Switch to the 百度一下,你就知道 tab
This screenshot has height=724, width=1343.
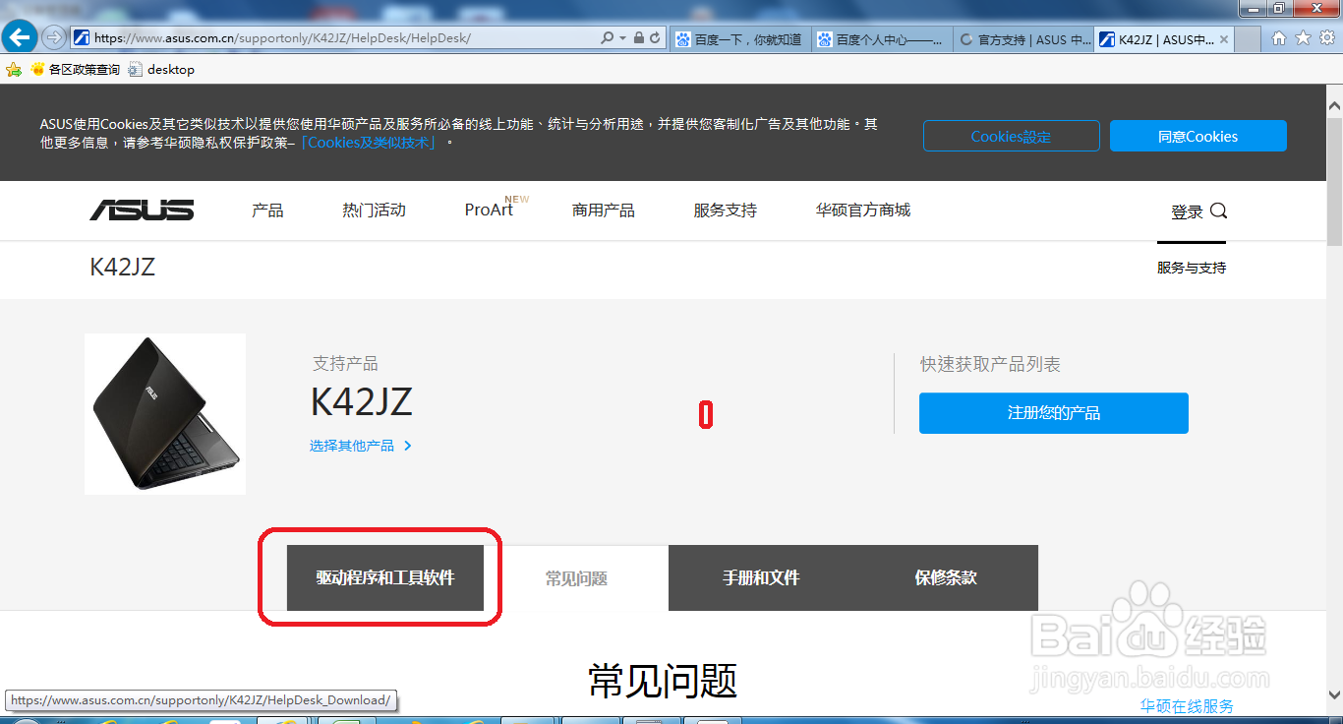739,39
